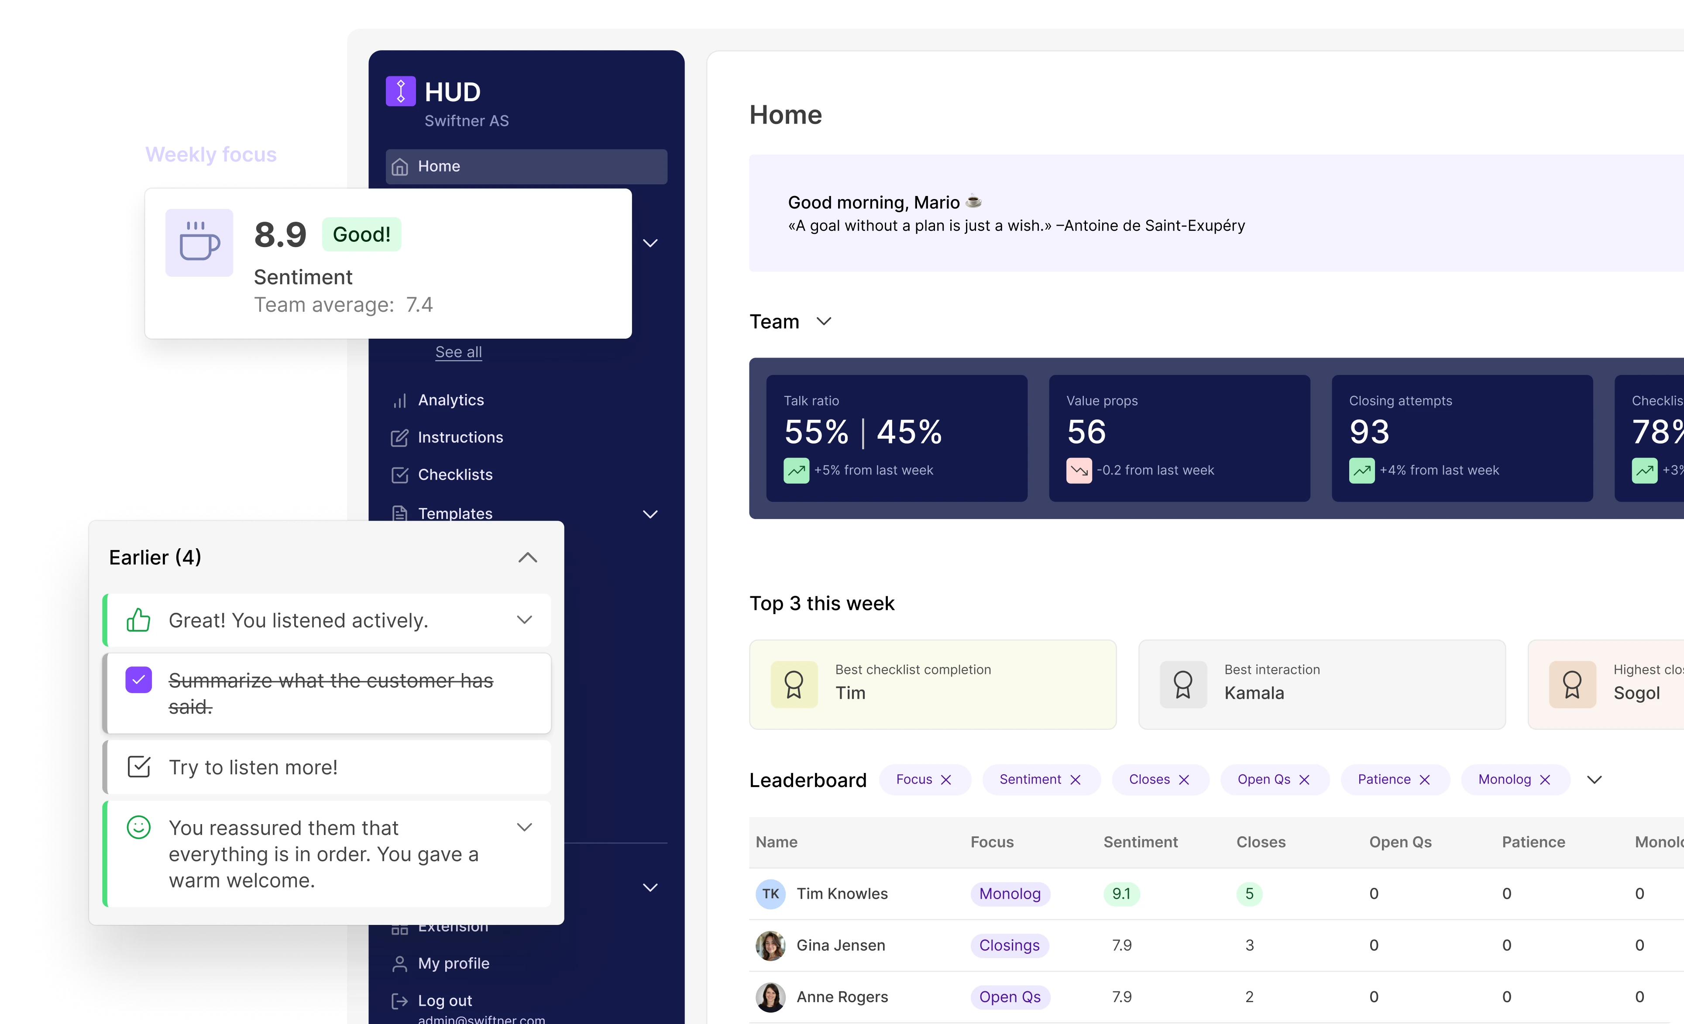1684x1024 pixels.
Task: Click the Patience column header
Action: pos(1533,843)
